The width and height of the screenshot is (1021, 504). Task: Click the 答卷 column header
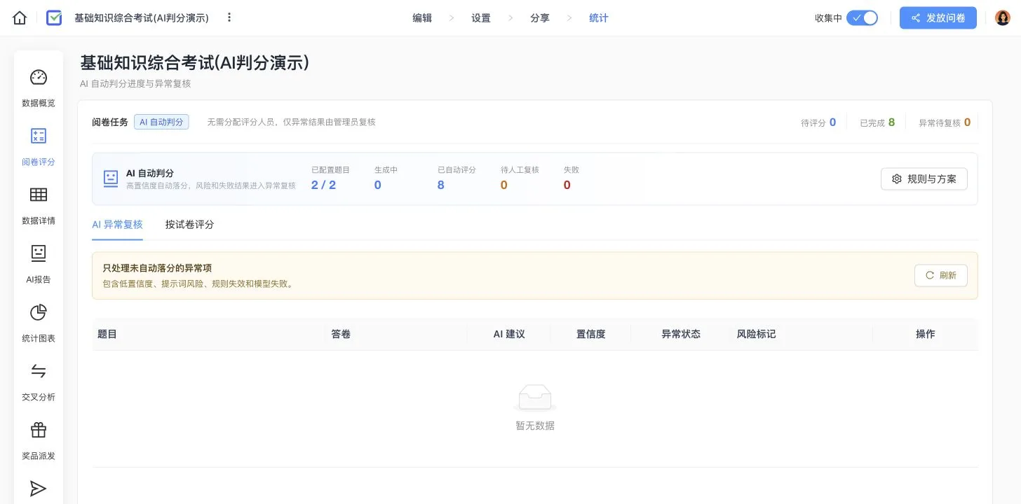pyautogui.click(x=341, y=335)
